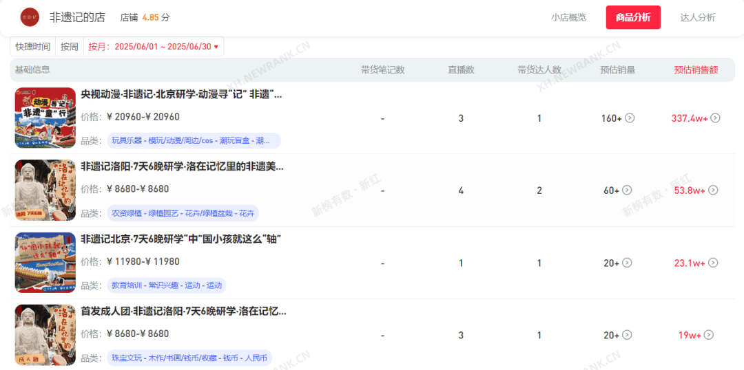Click the 商品分析 button
Image resolution: width=744 pixels, height=370 pixels.
633,17
